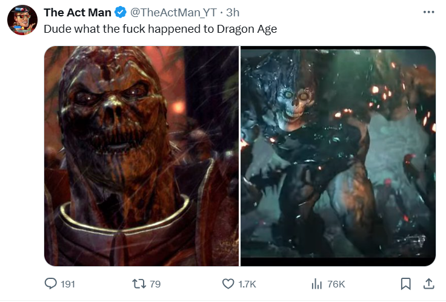The width and height of the screenshot is (446, 302).
Task: Click the reply speech bubble icon
Action: (x=52, y=283)
